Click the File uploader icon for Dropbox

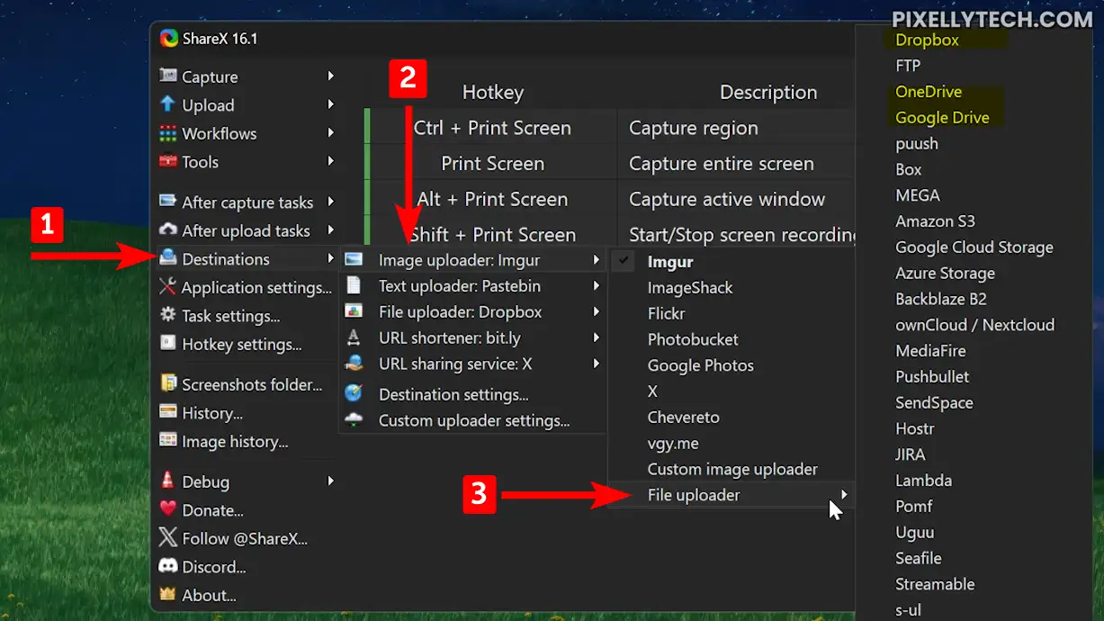(354, 311)
